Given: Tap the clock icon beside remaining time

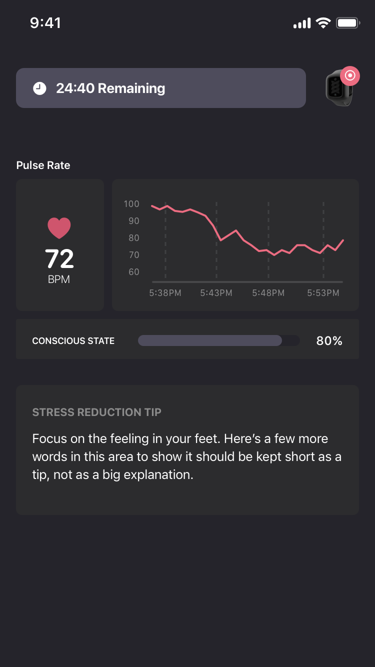Looking at the screenshot, I should pos(39,88).
